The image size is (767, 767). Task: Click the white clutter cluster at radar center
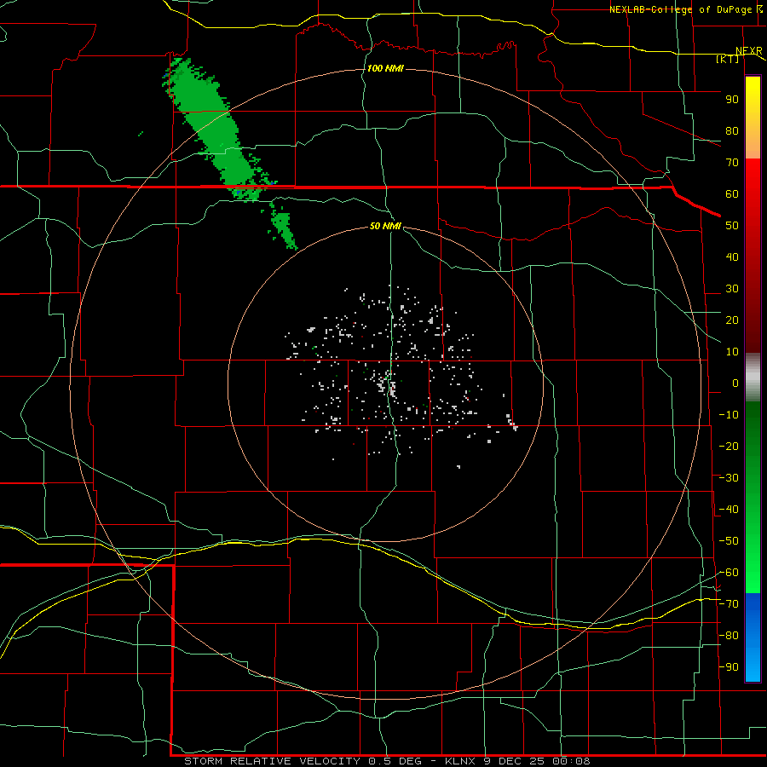tap(386, 385)
